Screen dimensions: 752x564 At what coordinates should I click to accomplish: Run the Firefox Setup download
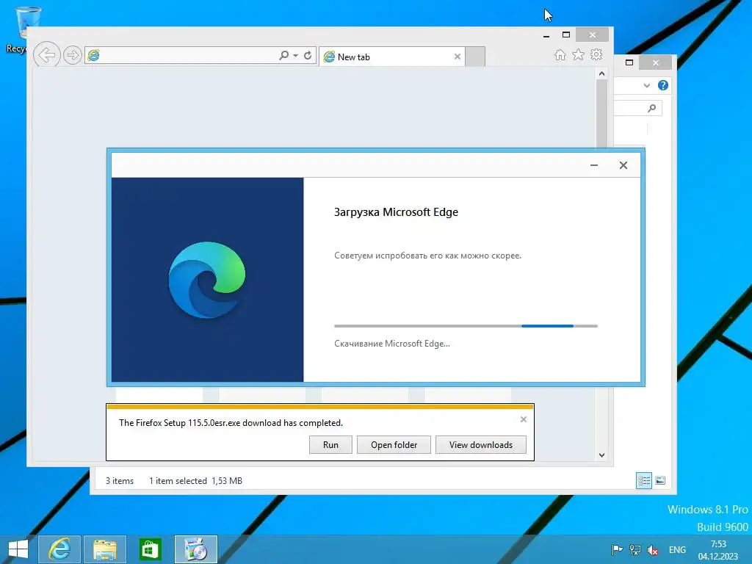(x=330, y=445)
